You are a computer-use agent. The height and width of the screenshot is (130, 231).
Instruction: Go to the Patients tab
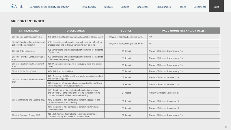point(108,7)
